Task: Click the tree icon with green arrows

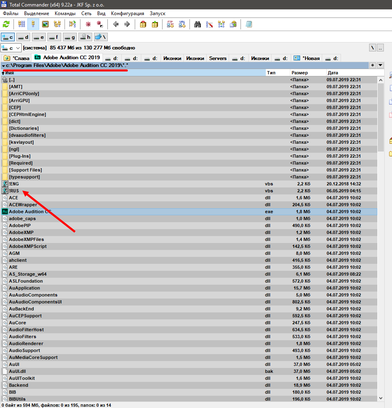Action: (x=73, y=25)
